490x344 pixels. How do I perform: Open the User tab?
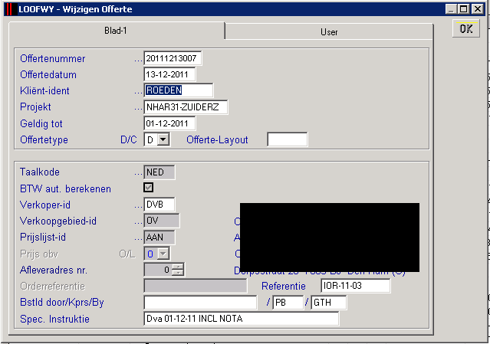[x=329, y=32]
